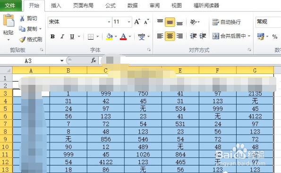281x173 pixels.
Task: Select column B header
Action: (x=68, y=70)
